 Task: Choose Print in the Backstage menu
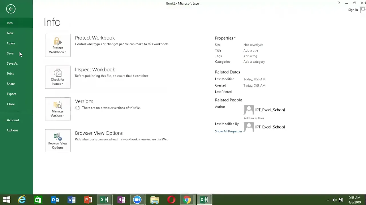[16, 74]
